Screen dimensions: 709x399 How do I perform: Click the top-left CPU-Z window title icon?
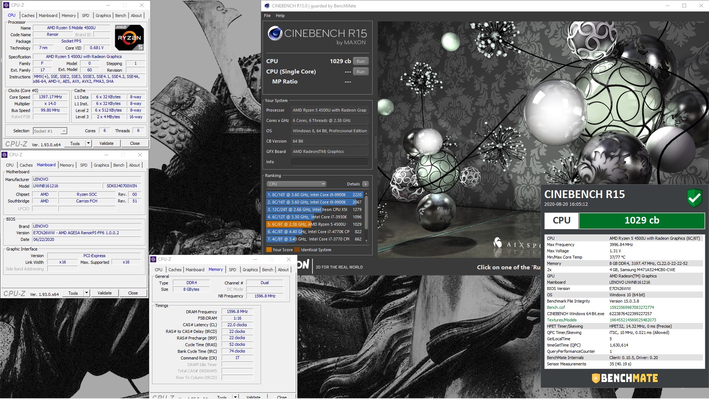[x=6, y=5]
